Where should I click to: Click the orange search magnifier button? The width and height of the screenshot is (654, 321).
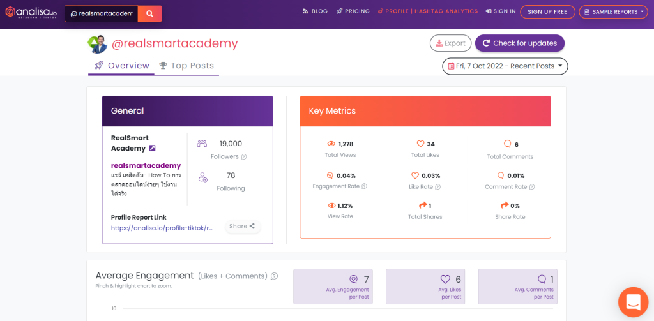coord(149,13)
